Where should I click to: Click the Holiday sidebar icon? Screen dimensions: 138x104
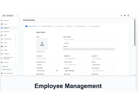2,50
